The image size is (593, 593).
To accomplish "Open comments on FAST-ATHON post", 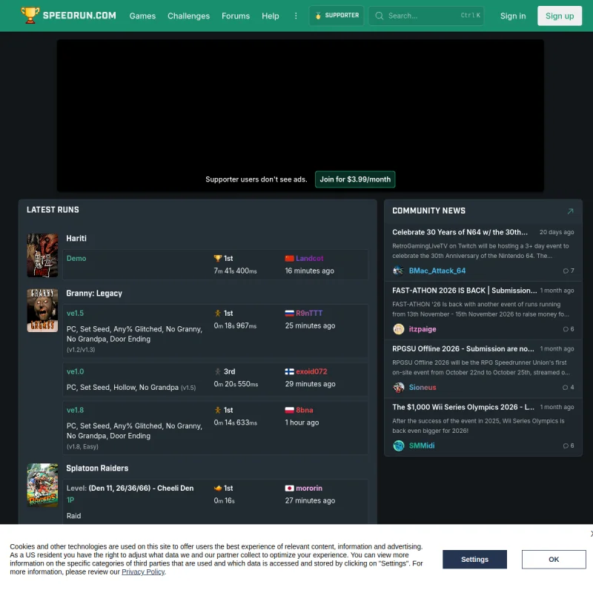I will [x=569, y=329].
